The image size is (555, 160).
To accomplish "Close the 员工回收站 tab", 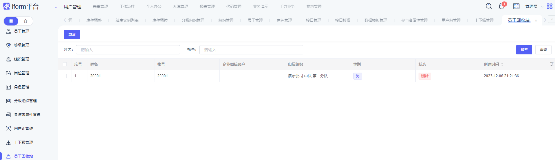I will point(536,21).
